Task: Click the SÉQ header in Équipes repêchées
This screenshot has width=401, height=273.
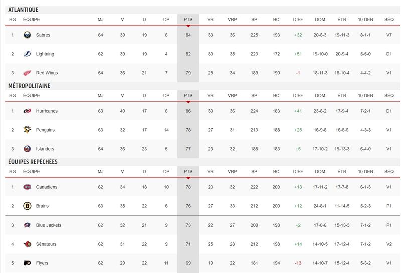Action: [389, 171]
